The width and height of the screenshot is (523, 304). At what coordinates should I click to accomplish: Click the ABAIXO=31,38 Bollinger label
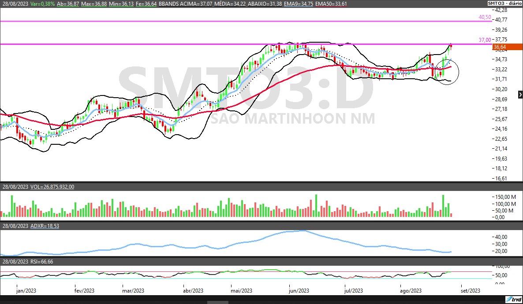(x=265, y=4)
